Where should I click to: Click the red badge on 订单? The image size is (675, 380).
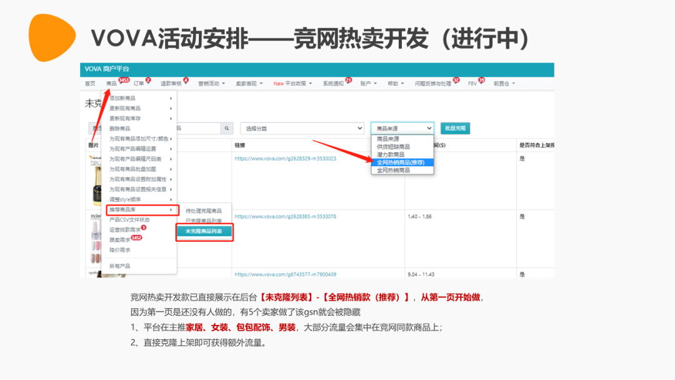coord(148,80)
